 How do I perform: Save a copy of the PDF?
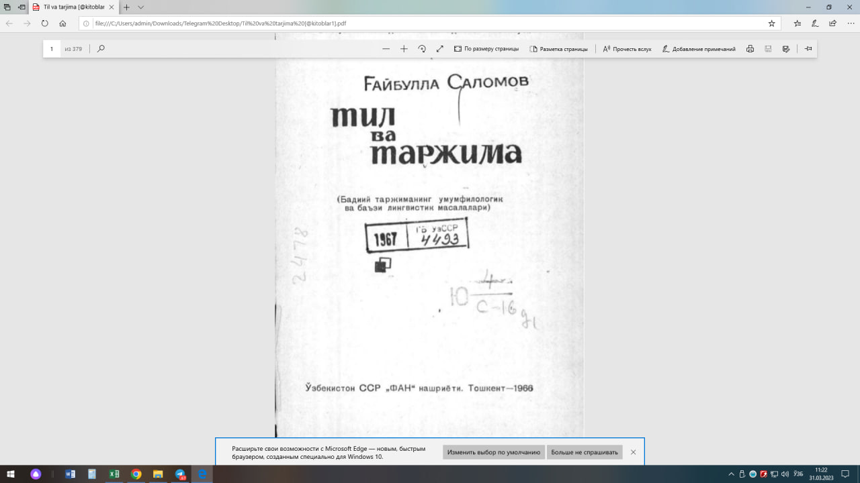(767, 48)
